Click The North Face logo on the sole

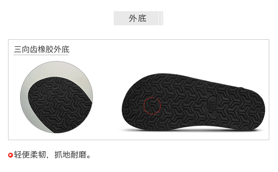(212, 105)
